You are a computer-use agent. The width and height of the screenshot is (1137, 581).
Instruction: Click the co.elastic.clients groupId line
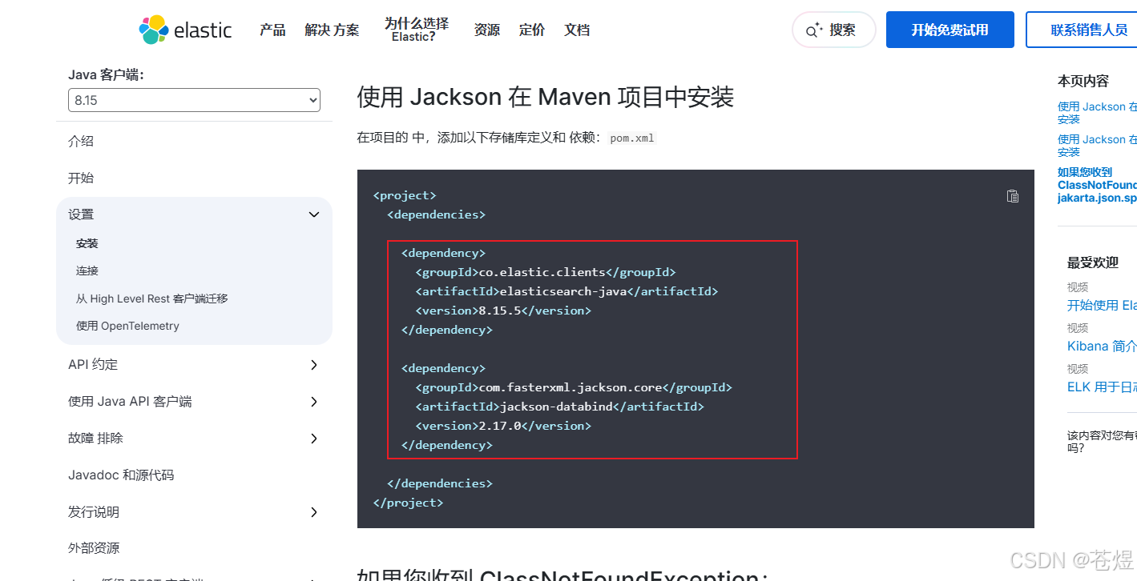pos(546,272)
